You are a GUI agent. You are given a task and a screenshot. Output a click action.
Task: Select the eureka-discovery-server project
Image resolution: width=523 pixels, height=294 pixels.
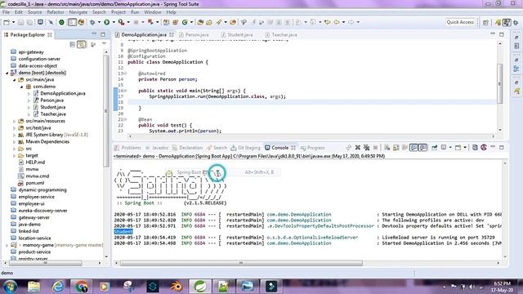tap(42, 211)
